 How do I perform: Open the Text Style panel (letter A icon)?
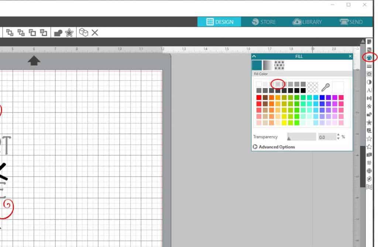[369, 90]
